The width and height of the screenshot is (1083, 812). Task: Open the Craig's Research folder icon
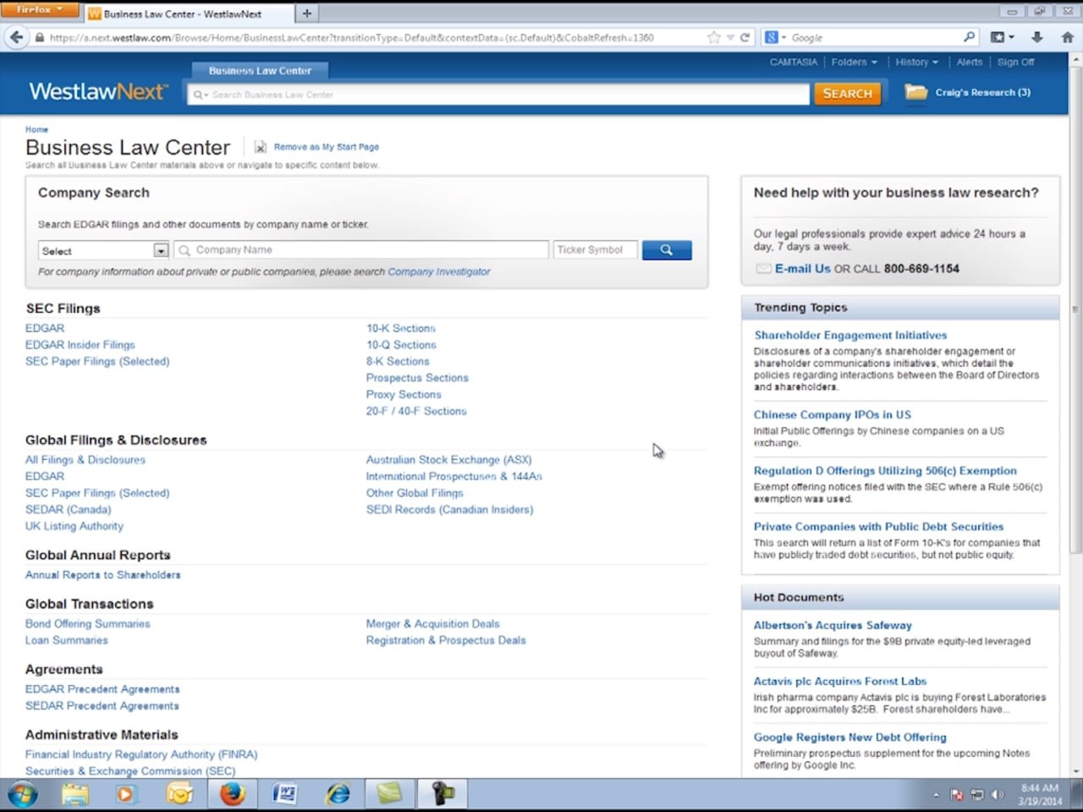coord(915,92)
